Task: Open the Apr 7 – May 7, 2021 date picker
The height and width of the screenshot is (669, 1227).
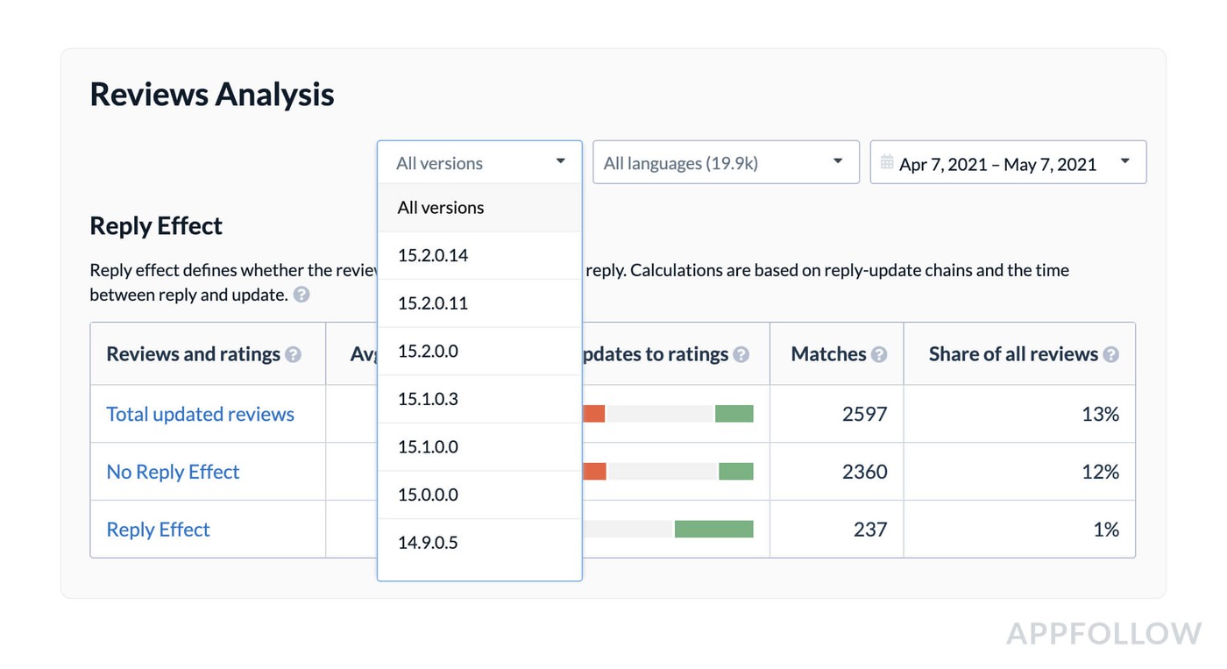Action: pos(1008,163)
